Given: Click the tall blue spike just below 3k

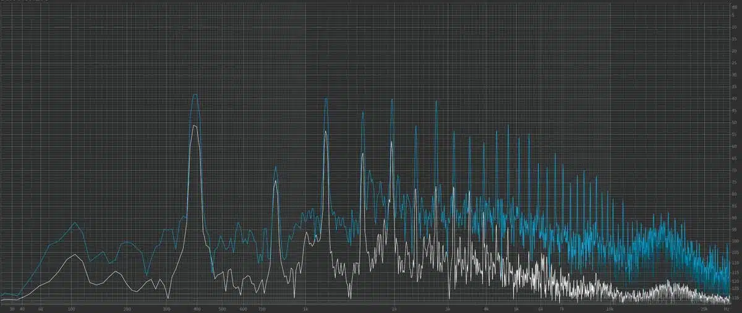Looking at the screenshot, I should pos(437,102).
